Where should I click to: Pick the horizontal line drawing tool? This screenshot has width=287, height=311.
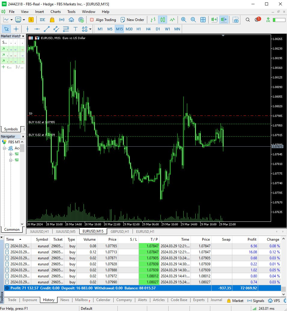37,29
